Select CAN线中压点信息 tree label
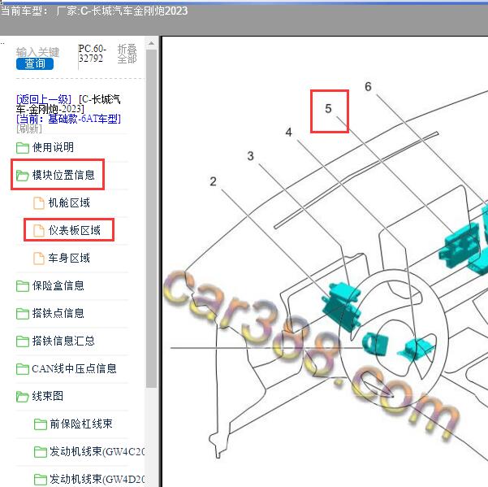The width and height of the screenshot is (488, 487). [74, 368]
